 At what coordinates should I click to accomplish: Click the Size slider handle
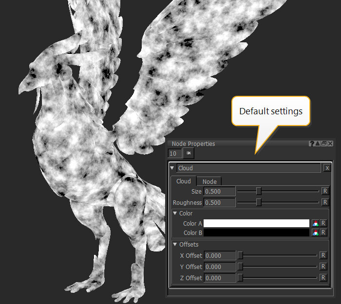pos(259,191)
